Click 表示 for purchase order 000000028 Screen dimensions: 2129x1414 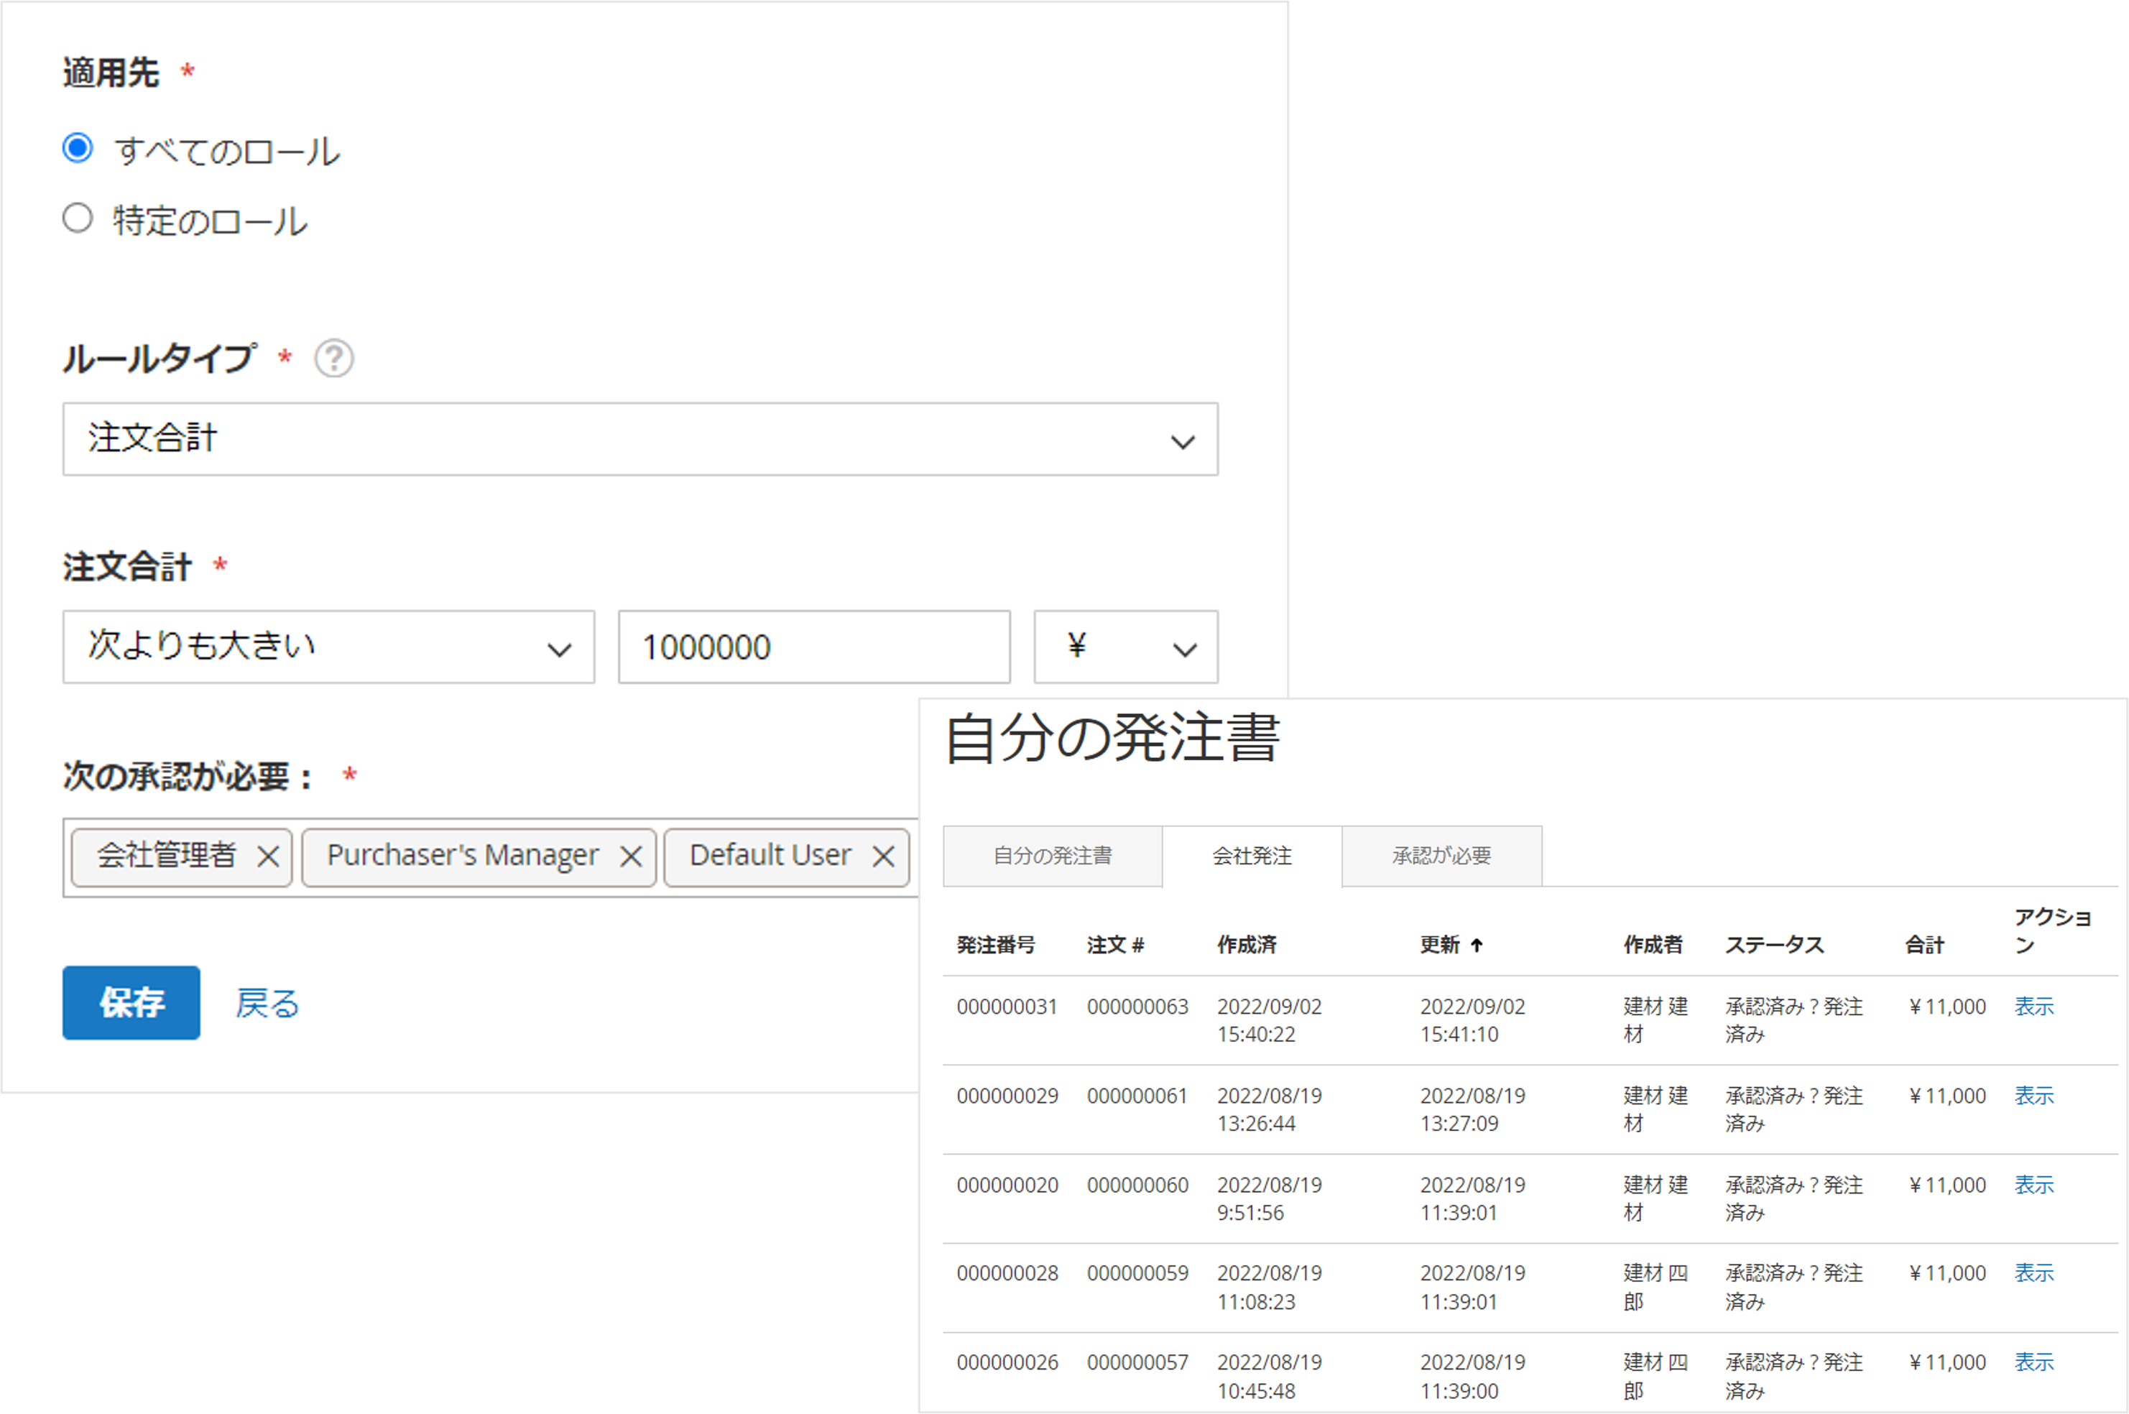point(2033,1273)
